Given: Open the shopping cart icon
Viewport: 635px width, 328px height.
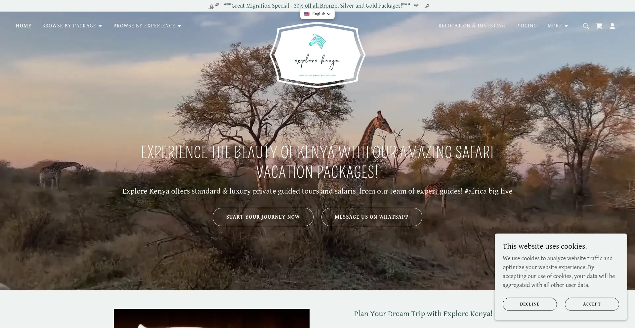Looking at the screenshot, I should coord(599,26).
